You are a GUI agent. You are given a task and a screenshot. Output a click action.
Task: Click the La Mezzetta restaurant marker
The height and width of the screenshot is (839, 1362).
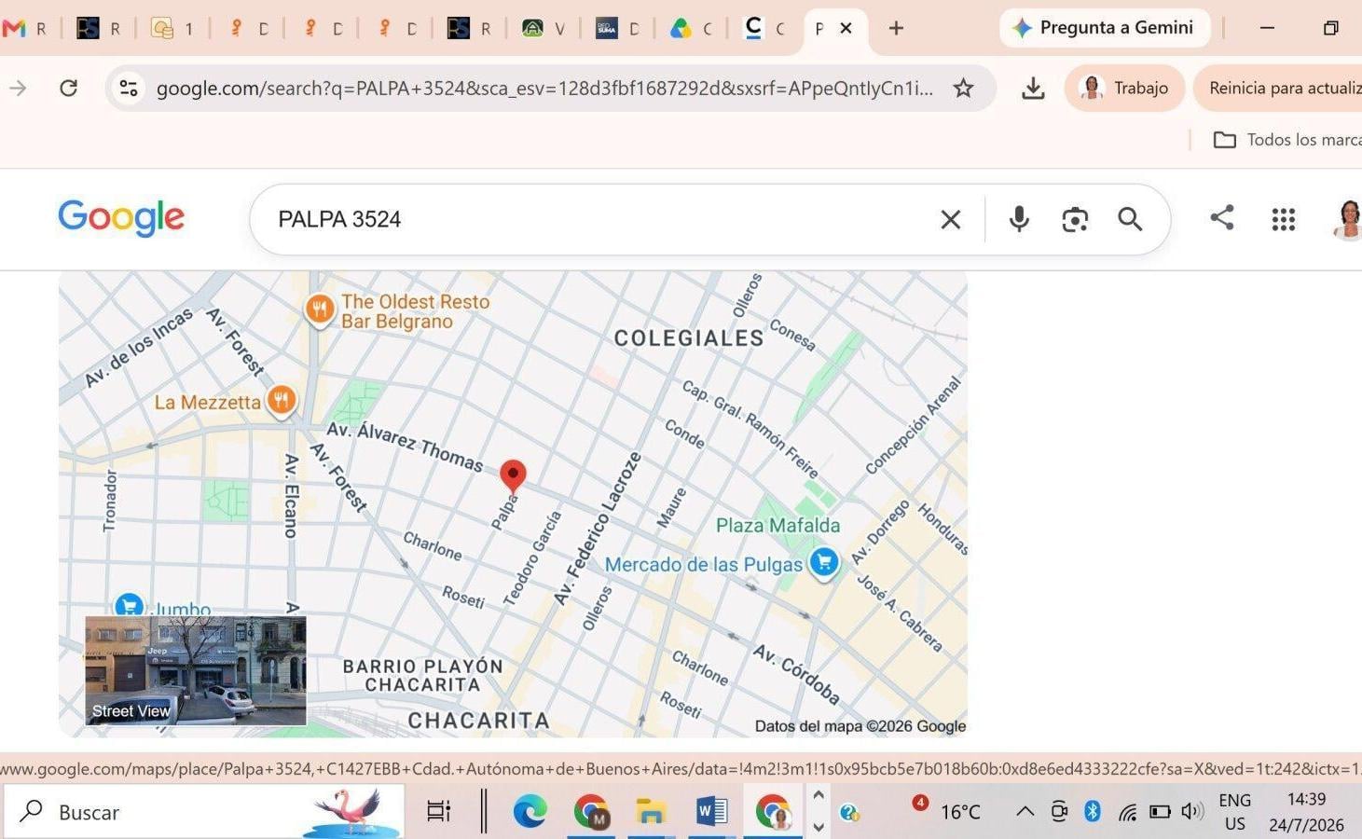click(281, 401)
